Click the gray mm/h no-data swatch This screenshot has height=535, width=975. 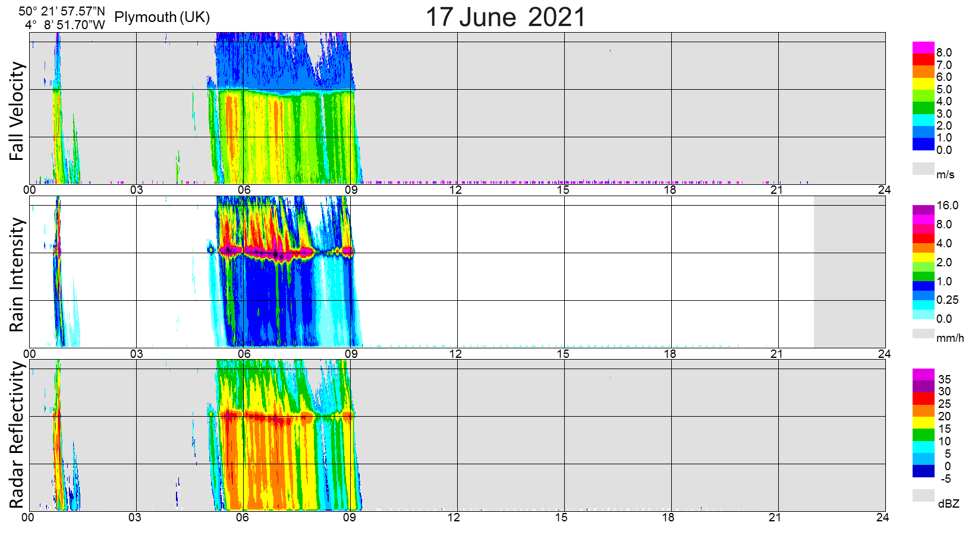pos(923,333)
